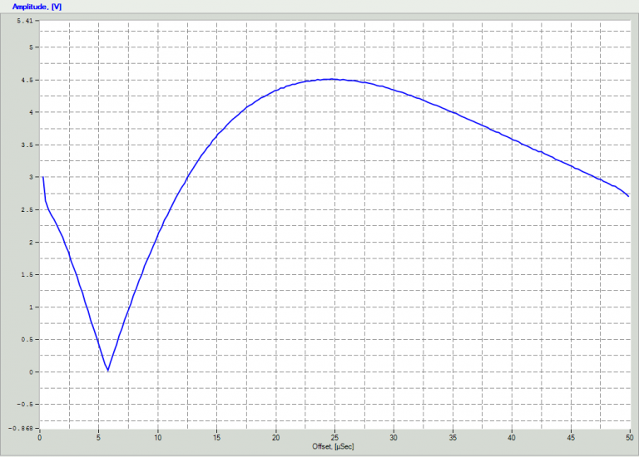Click the 4.5 amplitude axis label
Screen dimensions: 639x457
pos(27,80)
